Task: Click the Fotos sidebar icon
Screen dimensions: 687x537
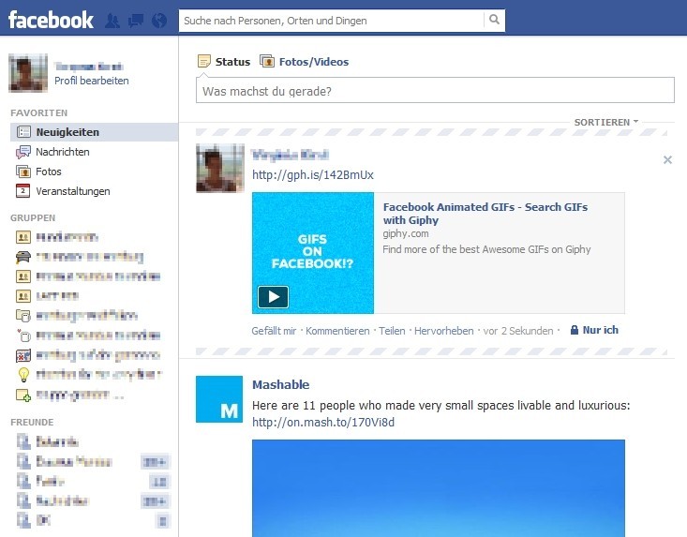Action: 23,172
